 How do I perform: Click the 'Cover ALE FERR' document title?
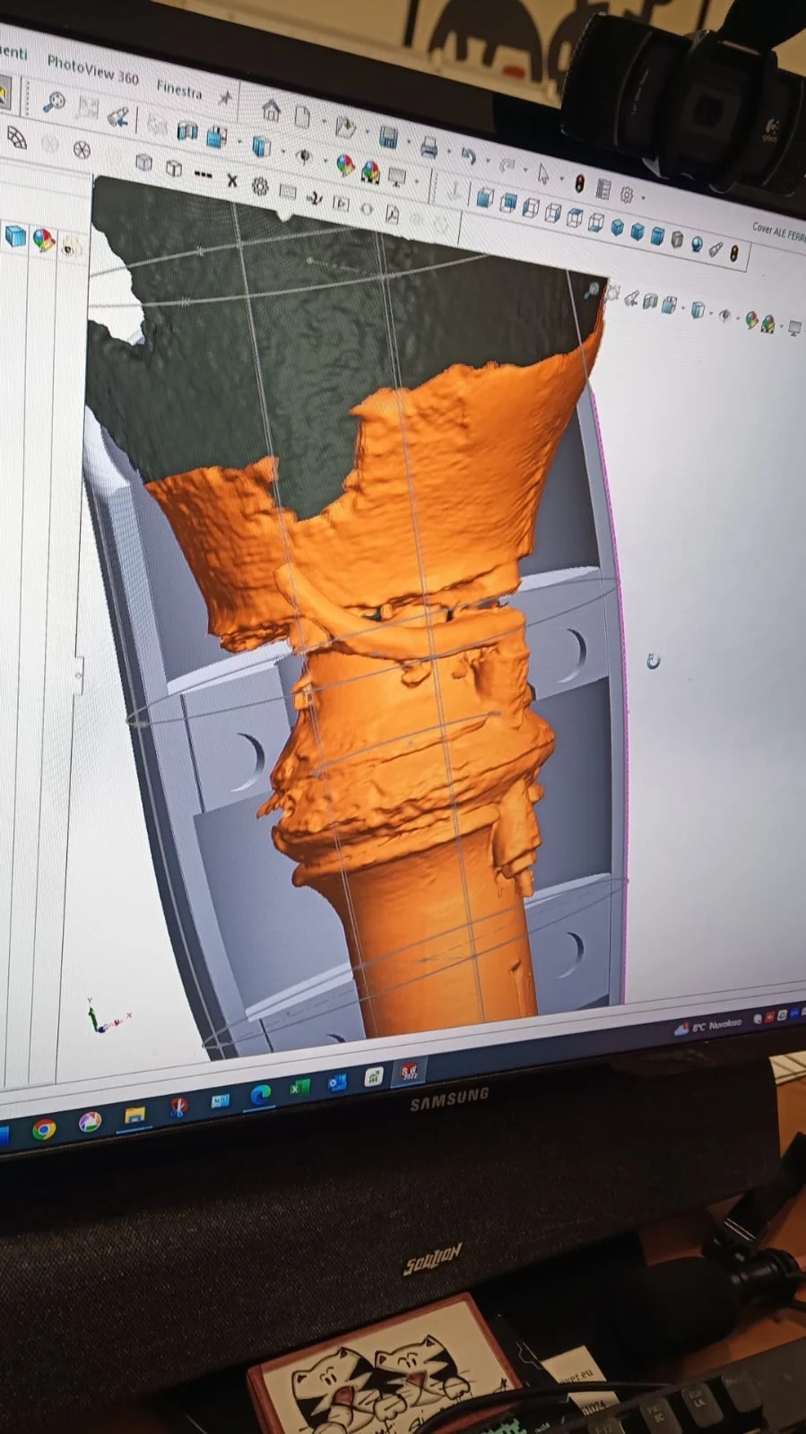click(x=778, y=232)
